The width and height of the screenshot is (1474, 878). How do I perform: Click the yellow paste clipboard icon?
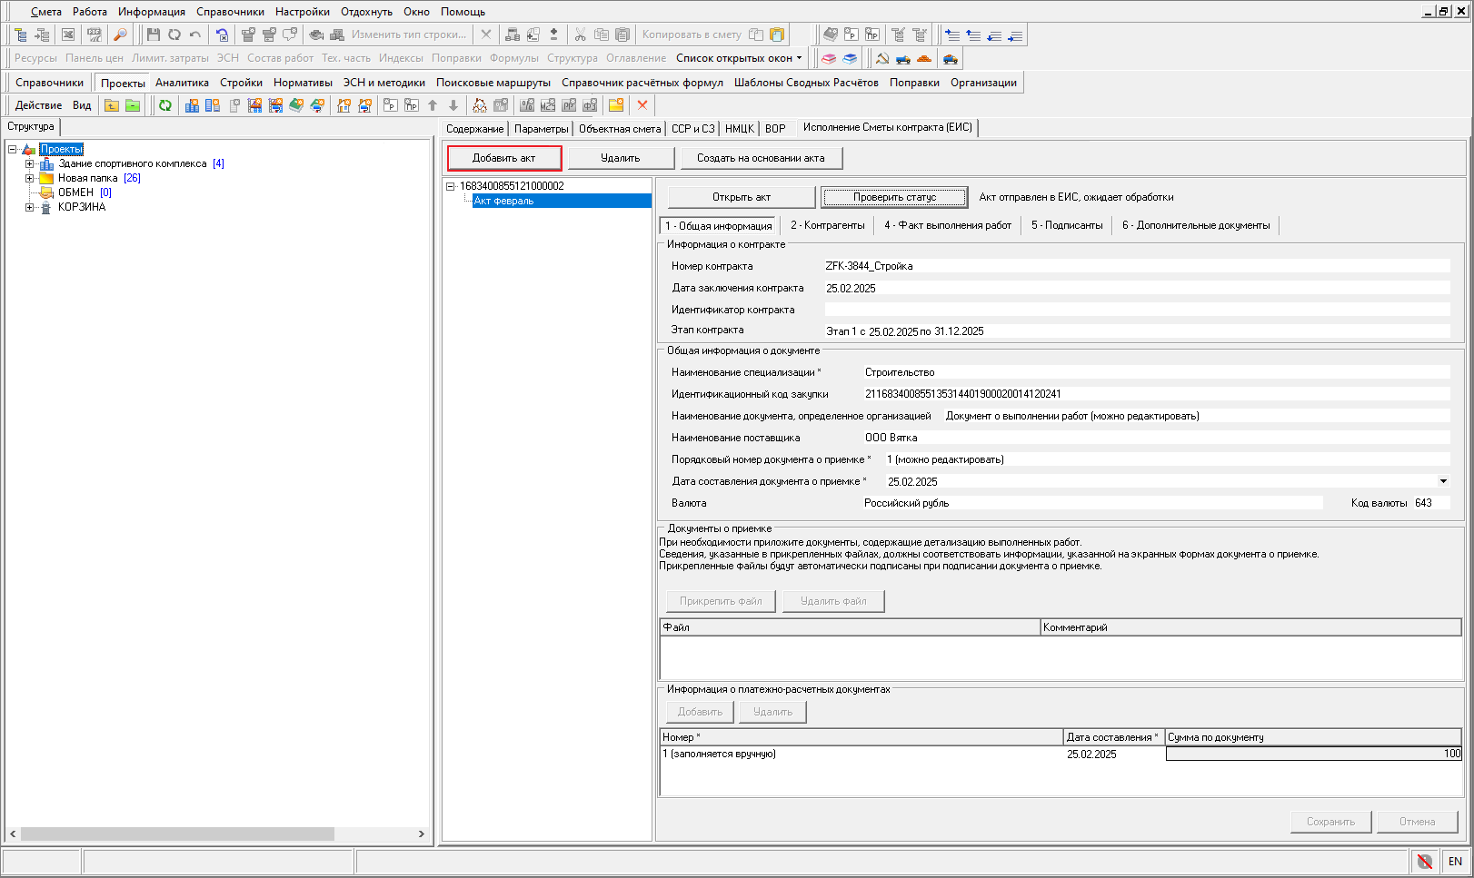point(777,35)
